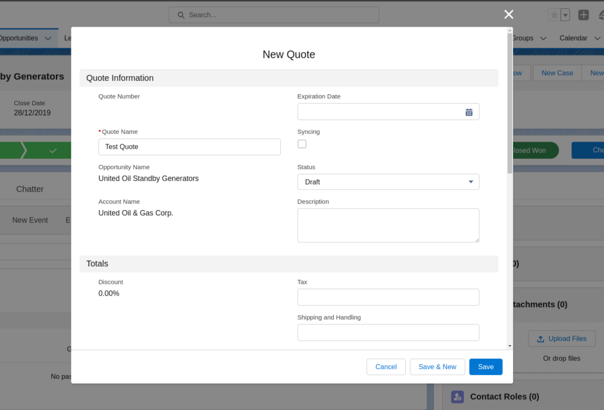Close the New Quote dialog
The width and height of the screenshot is (604, 410).
[x=508, y=15]
